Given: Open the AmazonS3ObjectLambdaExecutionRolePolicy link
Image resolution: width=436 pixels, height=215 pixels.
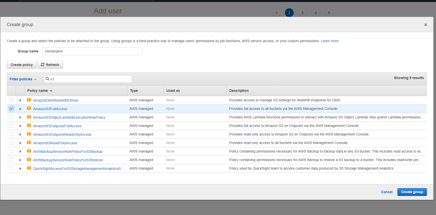Looking at the screenshot, I should (x=69, y=117).
